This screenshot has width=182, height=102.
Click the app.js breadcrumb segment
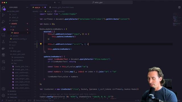48,11
